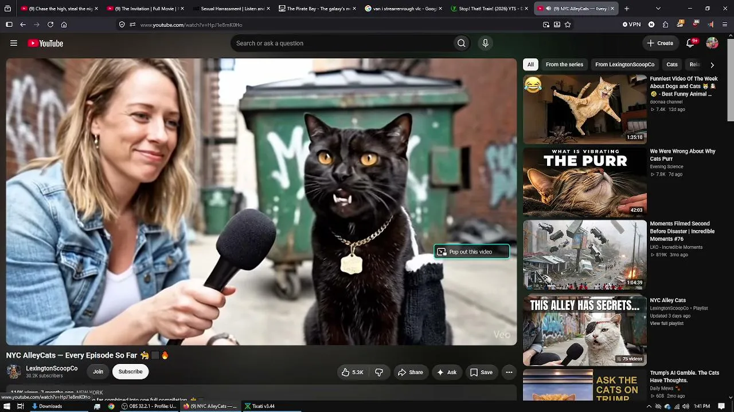Image resolution: width=734 pixels, height=412 pixels.
Task: Switch to The Pirate Bay tab
Action: point(317,9)
